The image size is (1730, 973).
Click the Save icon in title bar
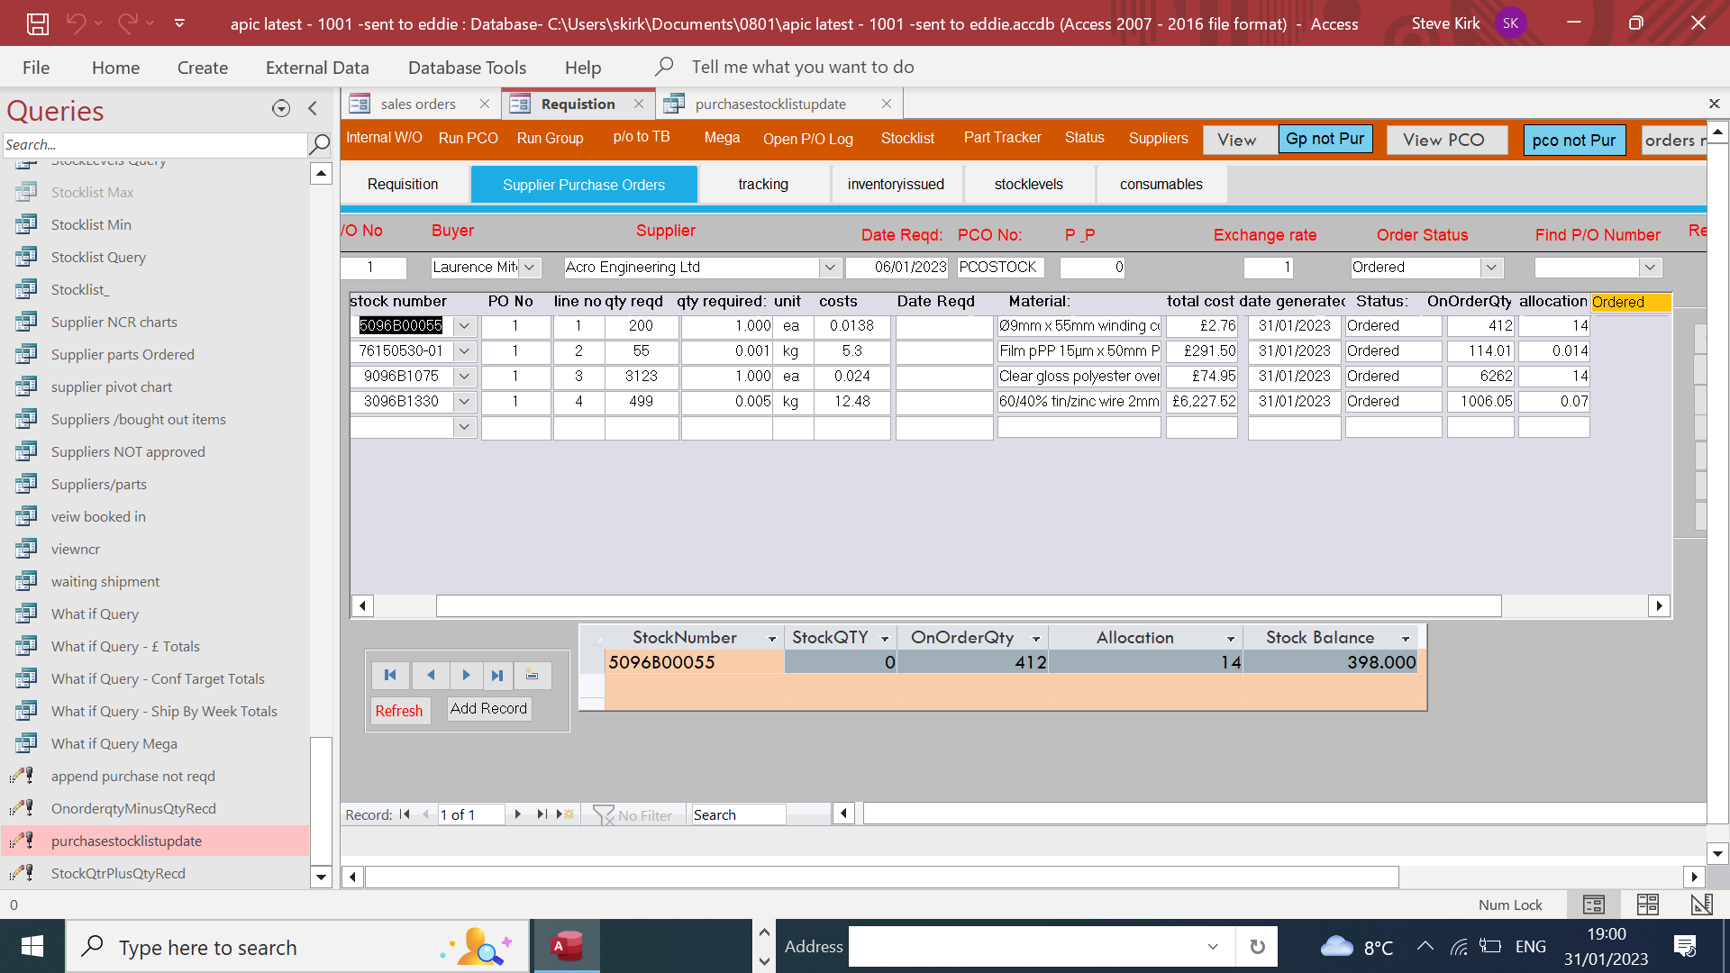[x=37, y=23]
